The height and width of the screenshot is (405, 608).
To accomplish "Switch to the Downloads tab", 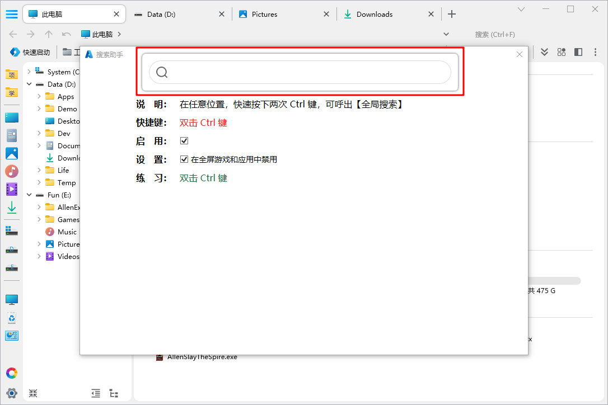I will coord(374,15).
